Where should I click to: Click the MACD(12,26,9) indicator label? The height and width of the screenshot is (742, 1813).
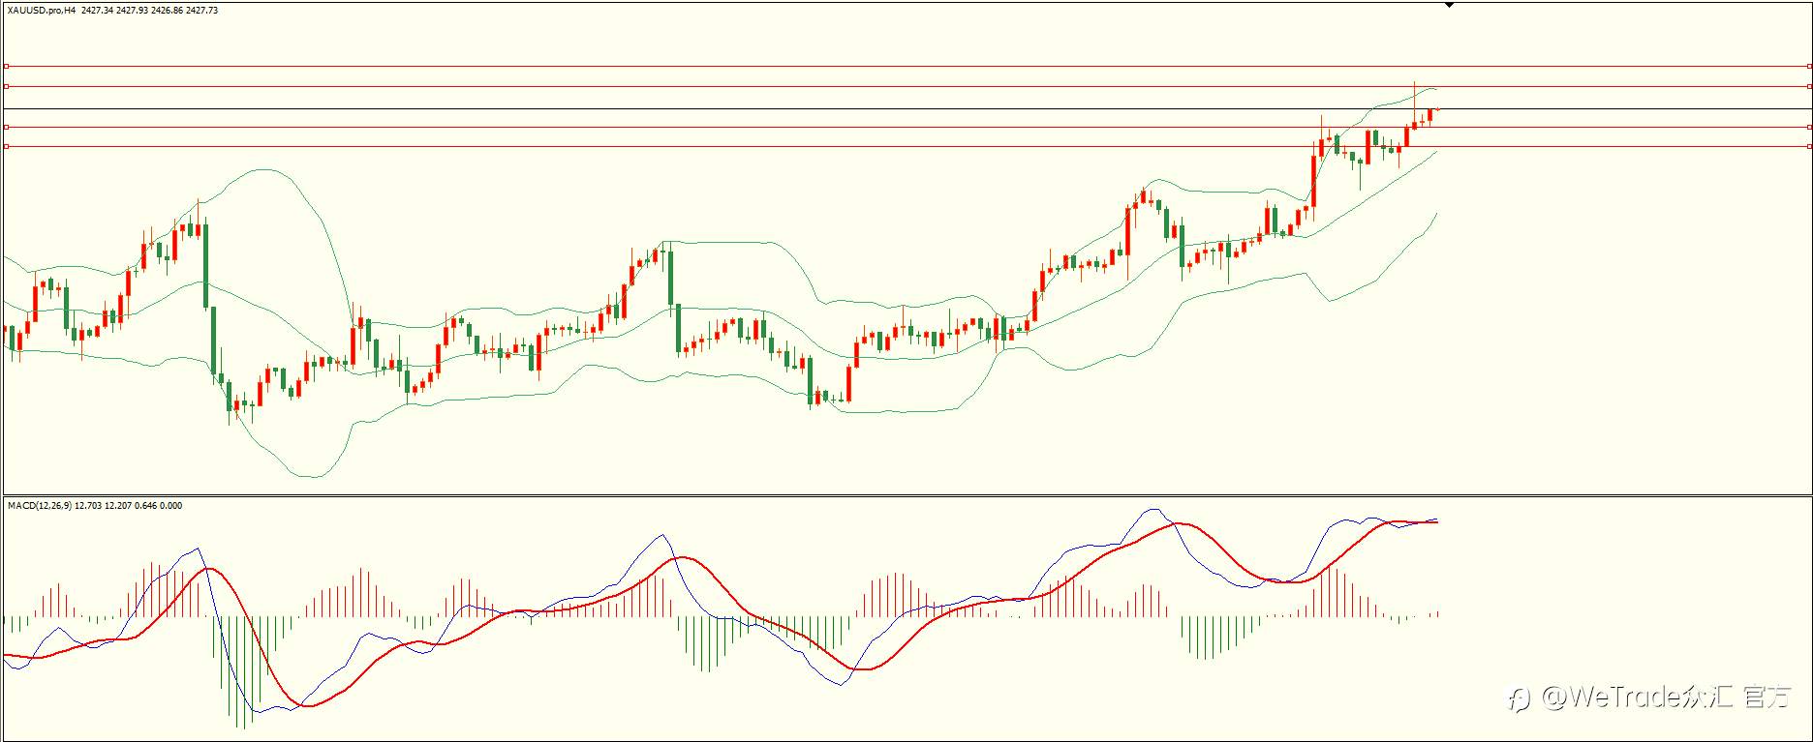point(39,506)
